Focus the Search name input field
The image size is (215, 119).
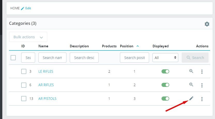pos(52,58)
